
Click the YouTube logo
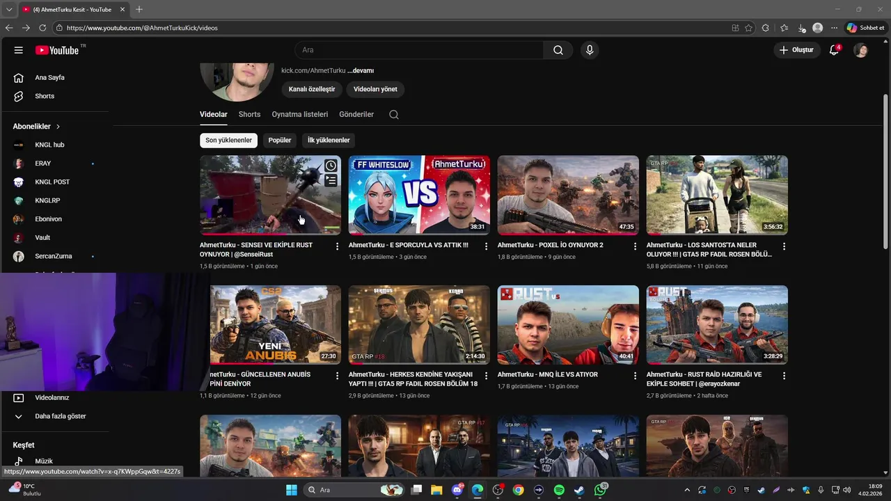click(x=58, y=50)
